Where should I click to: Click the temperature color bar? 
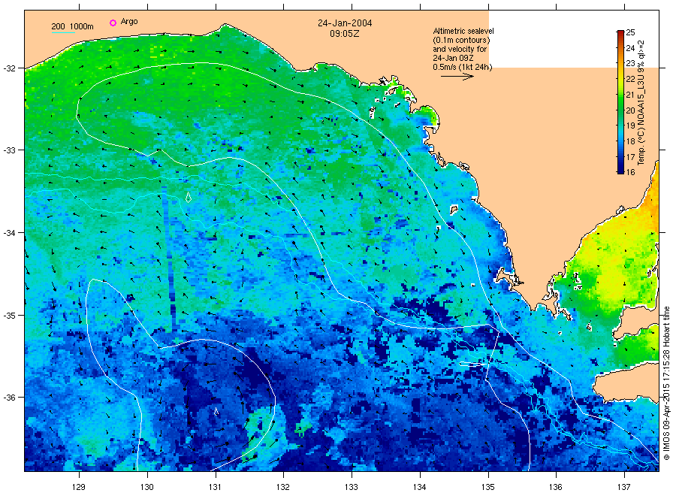coord(620,101)
